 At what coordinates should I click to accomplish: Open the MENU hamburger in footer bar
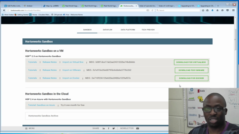point(30,128)
